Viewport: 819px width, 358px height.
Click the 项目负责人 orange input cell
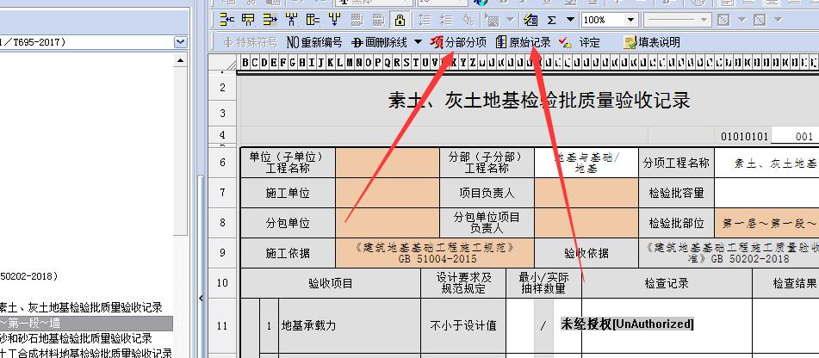click(586, 194)
